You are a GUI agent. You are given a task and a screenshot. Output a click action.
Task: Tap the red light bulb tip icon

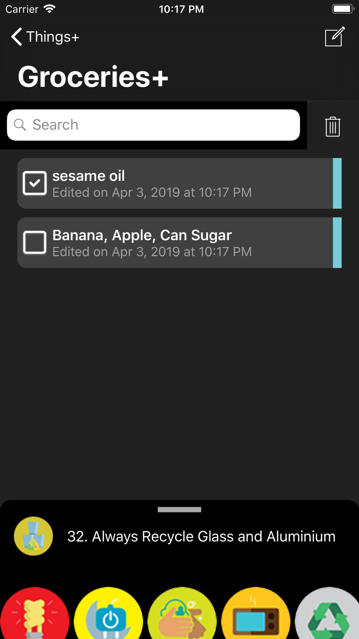(34, 613)
